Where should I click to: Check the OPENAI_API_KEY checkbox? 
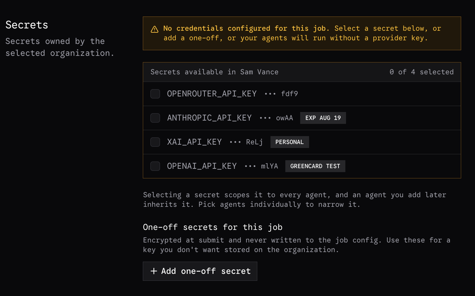coord(155,166)
